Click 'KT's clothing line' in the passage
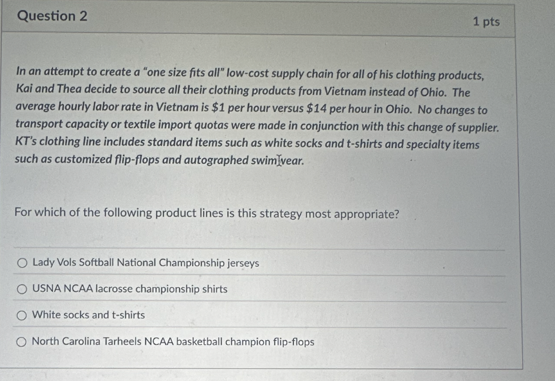 55,143
